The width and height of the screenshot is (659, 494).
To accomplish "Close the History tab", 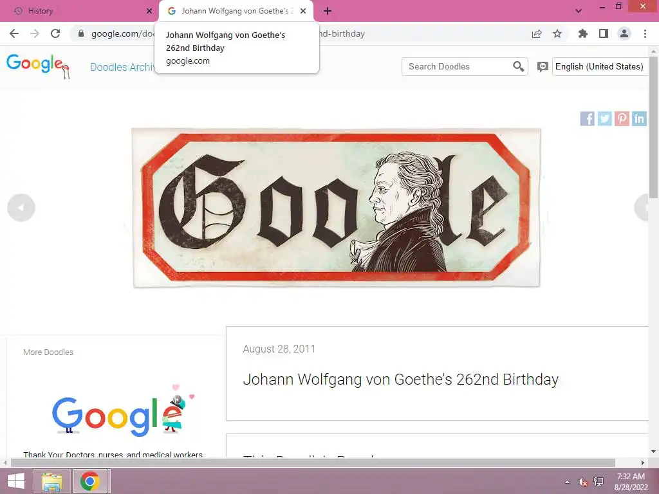I will (149, 11).
